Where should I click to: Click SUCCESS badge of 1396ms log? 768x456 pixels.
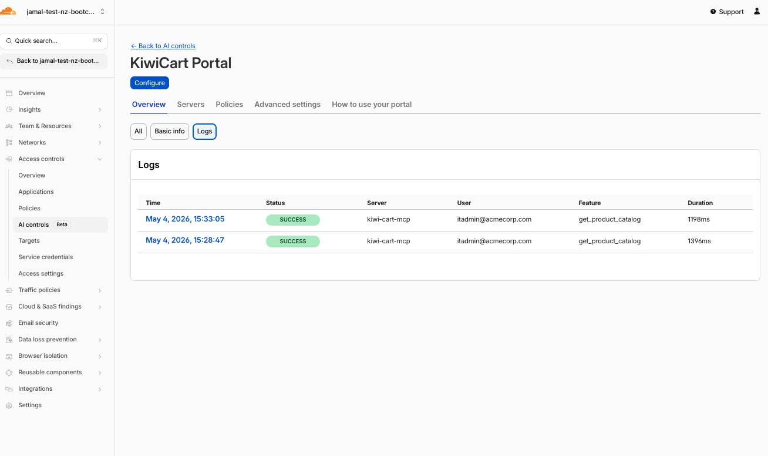293,242
